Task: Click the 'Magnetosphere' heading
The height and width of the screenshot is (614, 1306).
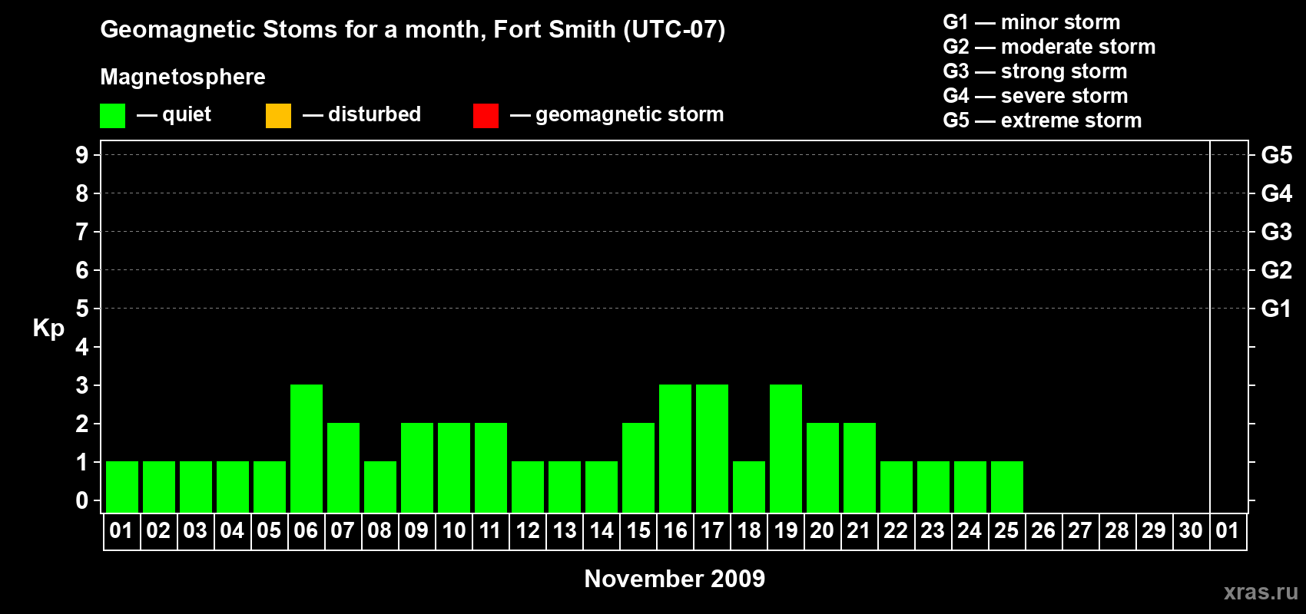Action: tap(183, 77)
